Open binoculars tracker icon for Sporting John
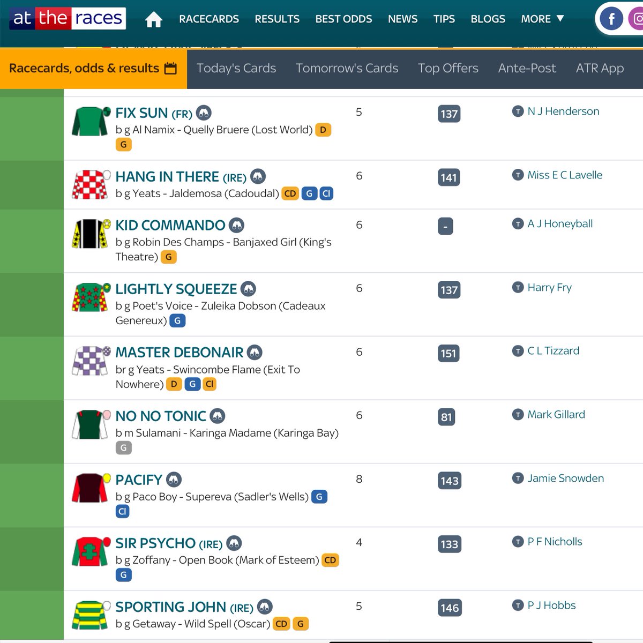The height and width of the screenshot is (643, 643). [x=265, y=607]
